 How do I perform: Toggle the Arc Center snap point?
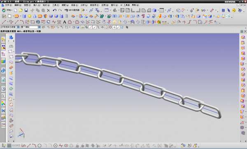[106, 27]
